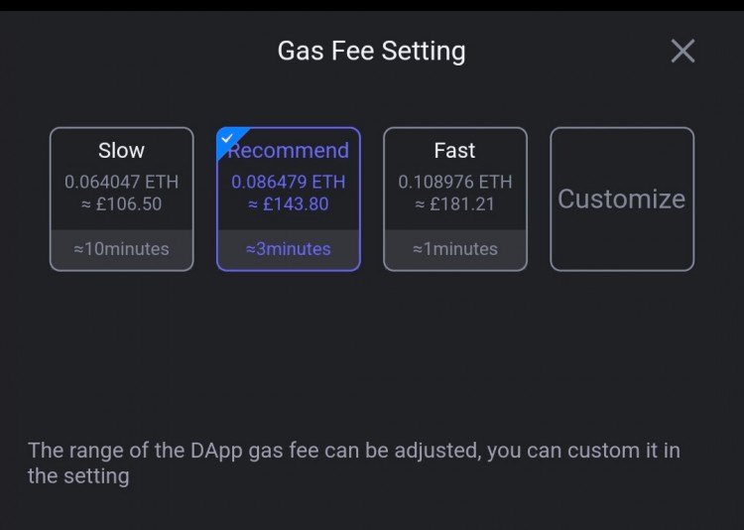Viewport: 744px width, 530px height.
Task: Open the Customize gas fee option
Action: pyautogui.click(x=622, y=199)
